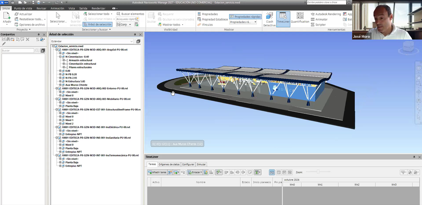The height and width of the screenshot is (205, 422).
Task: Click the Save icon in quick access toolbar
Action: click(33, 2)
